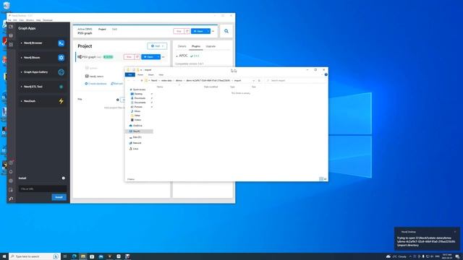
Task: Select OneDrive in Explorer navigation pane
Action: pyautogui.click(x=137, y=126)
